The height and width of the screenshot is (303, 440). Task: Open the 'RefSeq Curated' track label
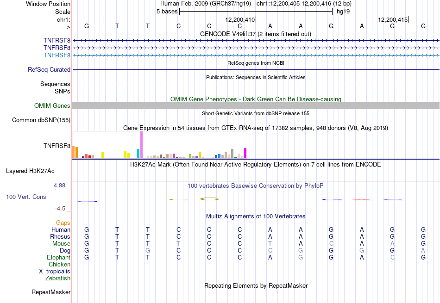point(49,69)
